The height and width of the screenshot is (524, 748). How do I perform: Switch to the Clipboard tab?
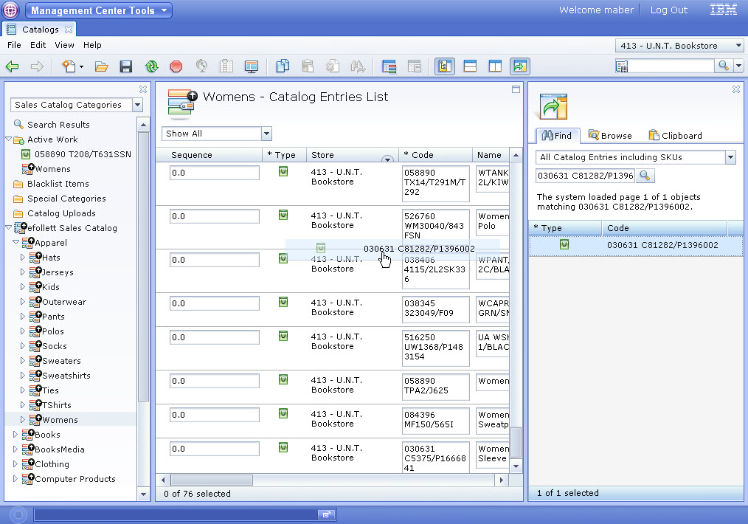coord(675,136)
